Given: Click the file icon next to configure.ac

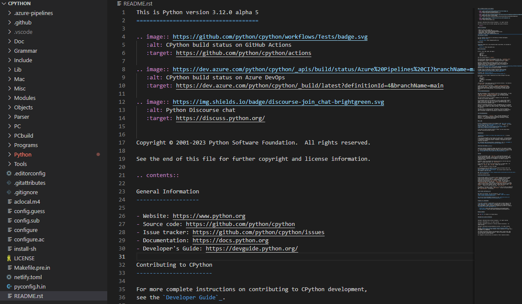Looking at the screenshot, I should click(x=9, y=239).
